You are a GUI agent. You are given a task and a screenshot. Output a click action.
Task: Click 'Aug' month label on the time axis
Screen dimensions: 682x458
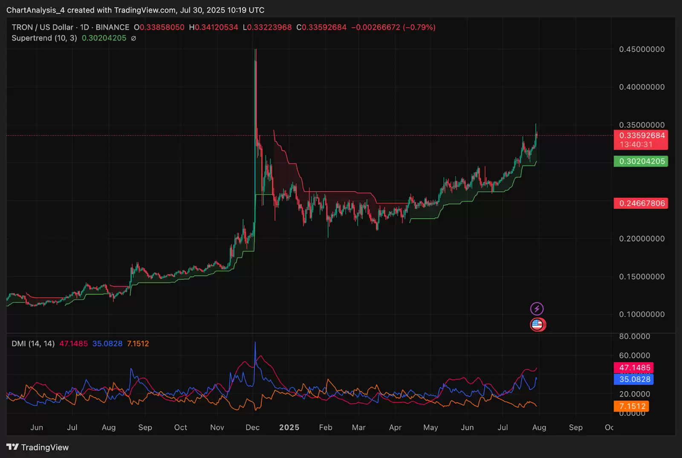[539, 427]
